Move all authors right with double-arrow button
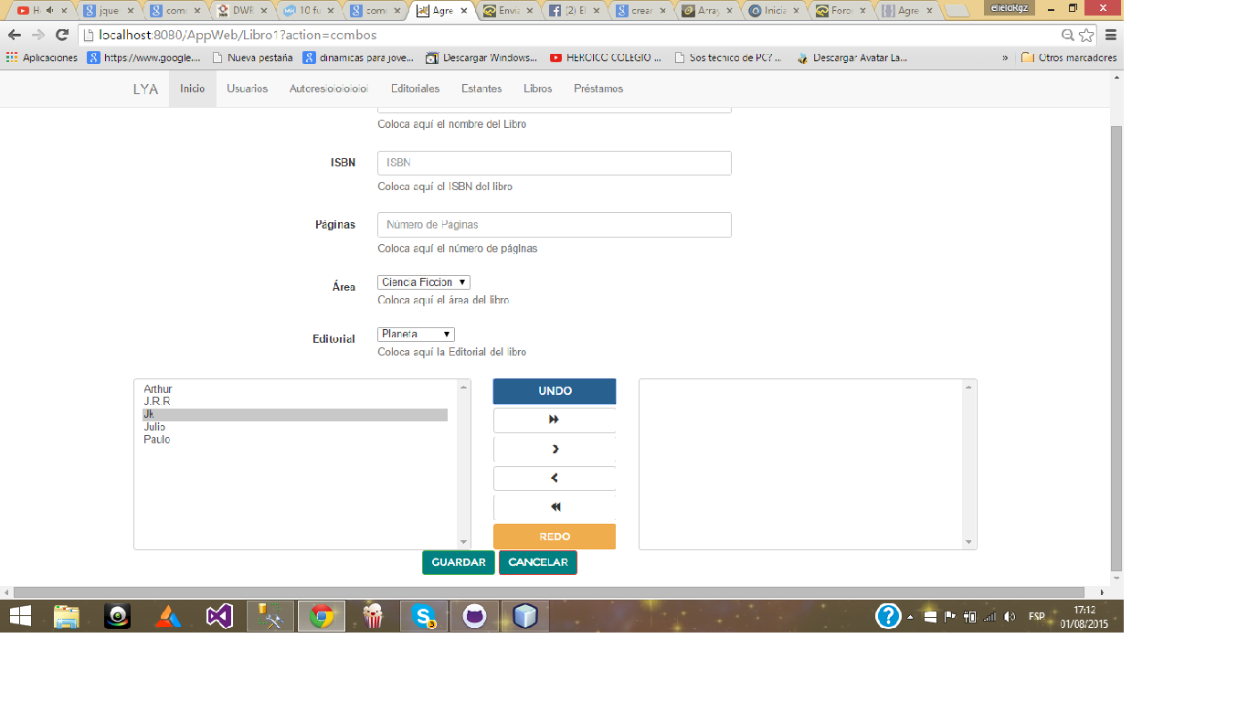 click(555, 420)
